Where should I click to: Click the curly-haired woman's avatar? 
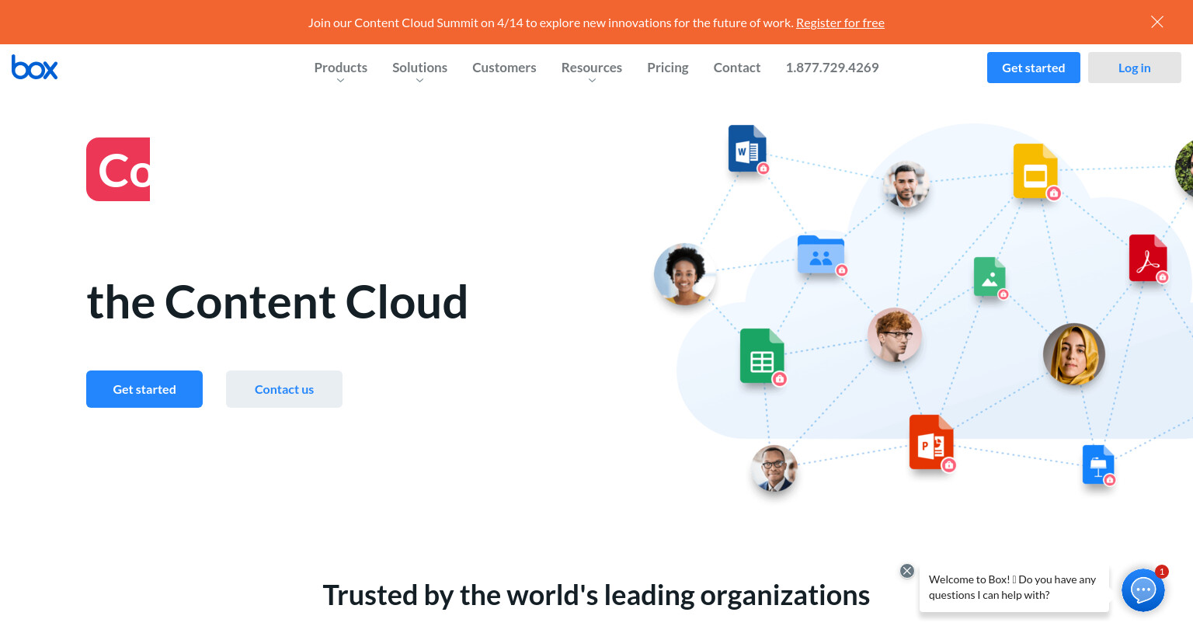pyautogui.click(x=684, y=274)
